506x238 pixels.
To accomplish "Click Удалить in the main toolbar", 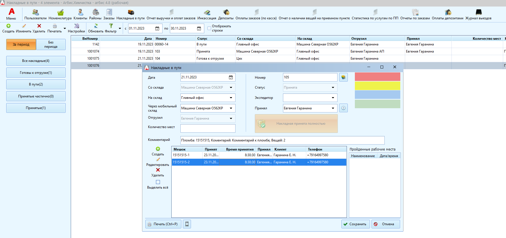I will (39, 28).
